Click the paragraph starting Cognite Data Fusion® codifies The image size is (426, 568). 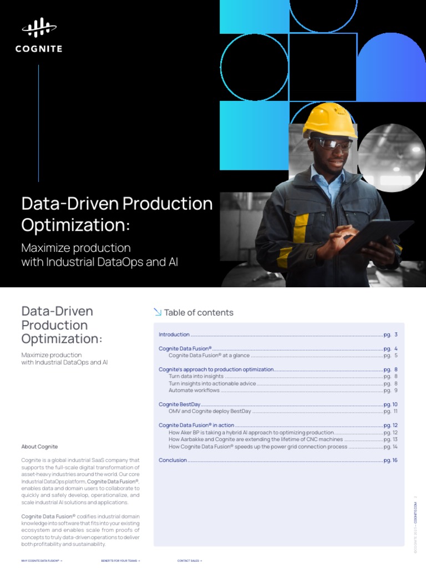tap(80, 530)
